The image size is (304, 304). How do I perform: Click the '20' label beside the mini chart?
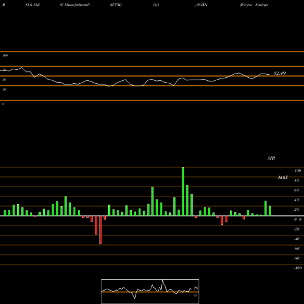pyautogui.click(x=196, y=288)
